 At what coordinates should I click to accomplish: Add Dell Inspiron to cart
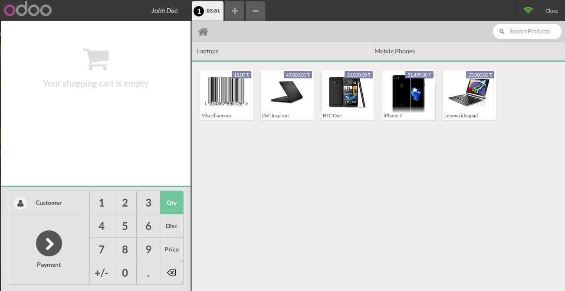[287, 95]
